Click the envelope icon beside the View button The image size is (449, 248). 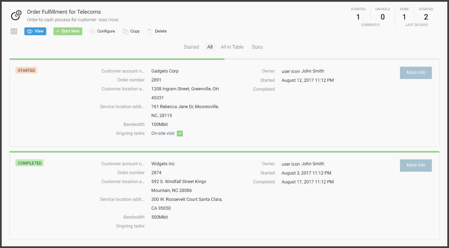click(x=14, y=31)
